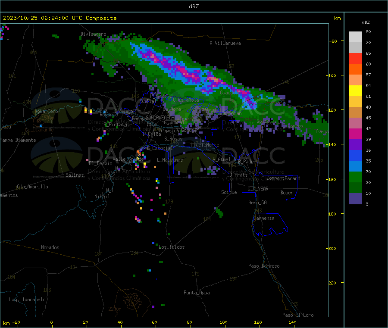The image size is (388, 328).
Task: Click the Morados map label
Action: pyautogui.click(x=50, y=247)
